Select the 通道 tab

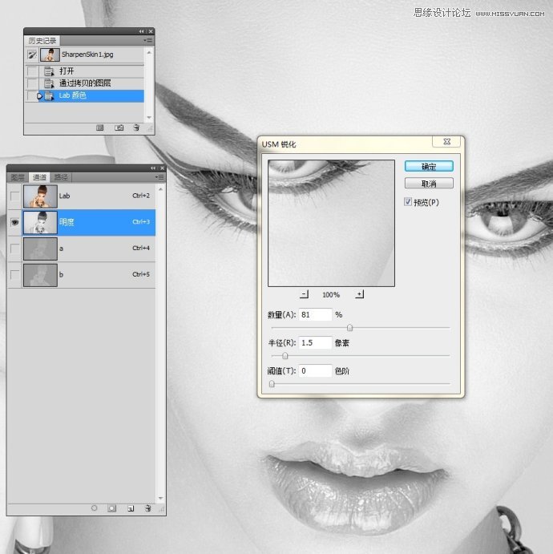(x=39, y=177)
